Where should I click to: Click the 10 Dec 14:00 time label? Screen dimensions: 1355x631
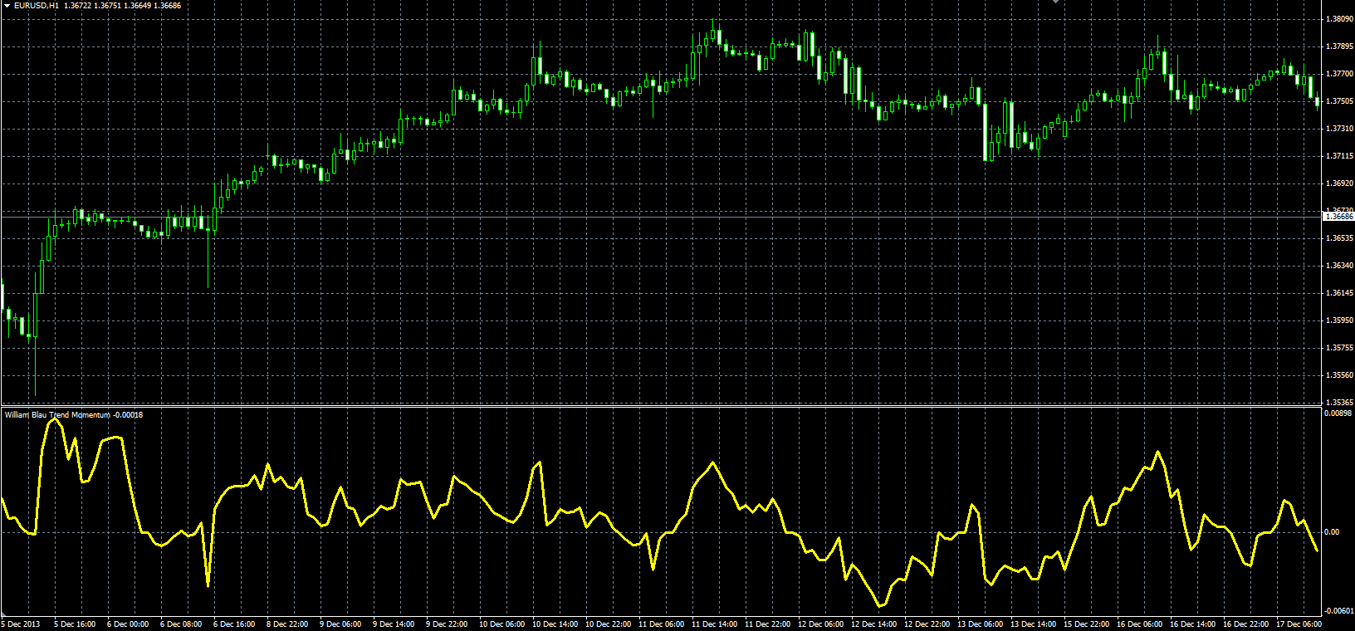tap(555, 624)
